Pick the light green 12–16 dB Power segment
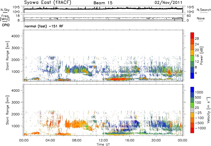Screen dimensions: 211x146 point(192,59)
